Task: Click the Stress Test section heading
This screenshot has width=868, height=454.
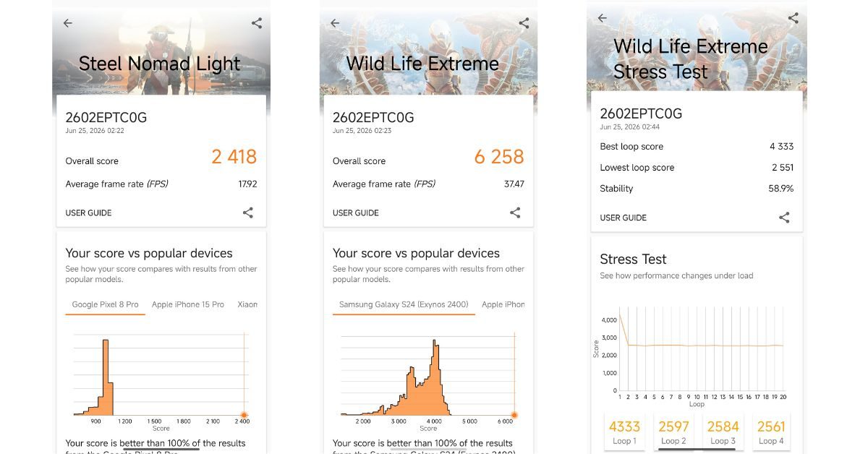Action: (x=633, y=259)
